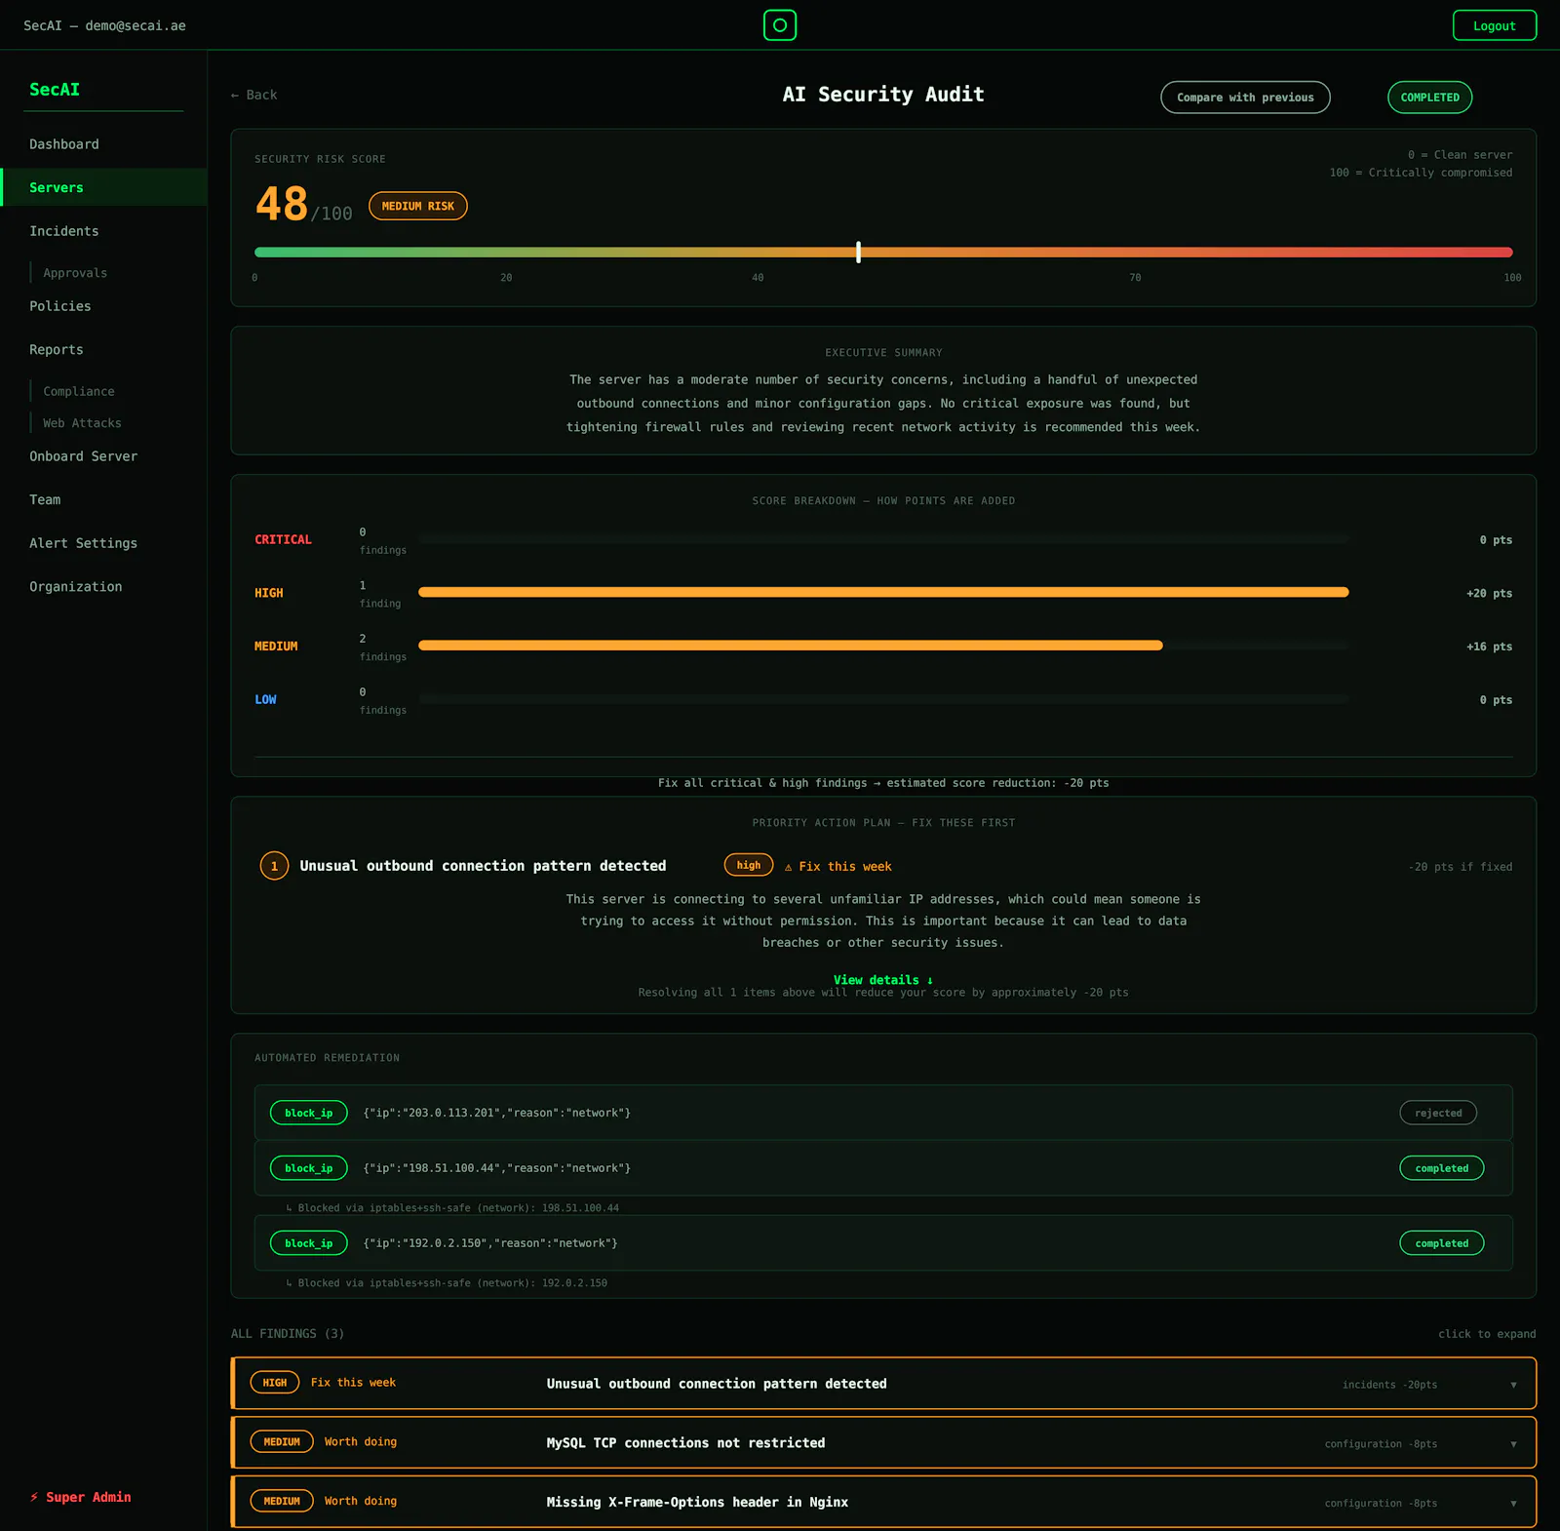Open Approvals sub-item
Screen dimensions: 1560x1531
click(75, 273)
